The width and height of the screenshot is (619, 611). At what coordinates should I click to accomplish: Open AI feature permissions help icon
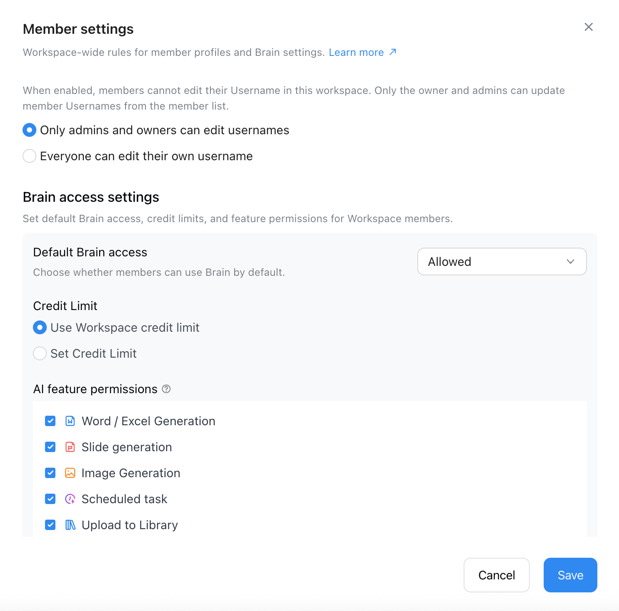166,389
